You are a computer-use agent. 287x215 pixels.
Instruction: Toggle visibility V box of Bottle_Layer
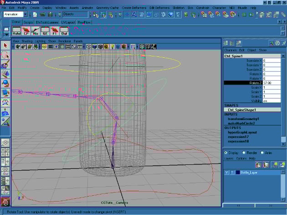tap(227, 173)
